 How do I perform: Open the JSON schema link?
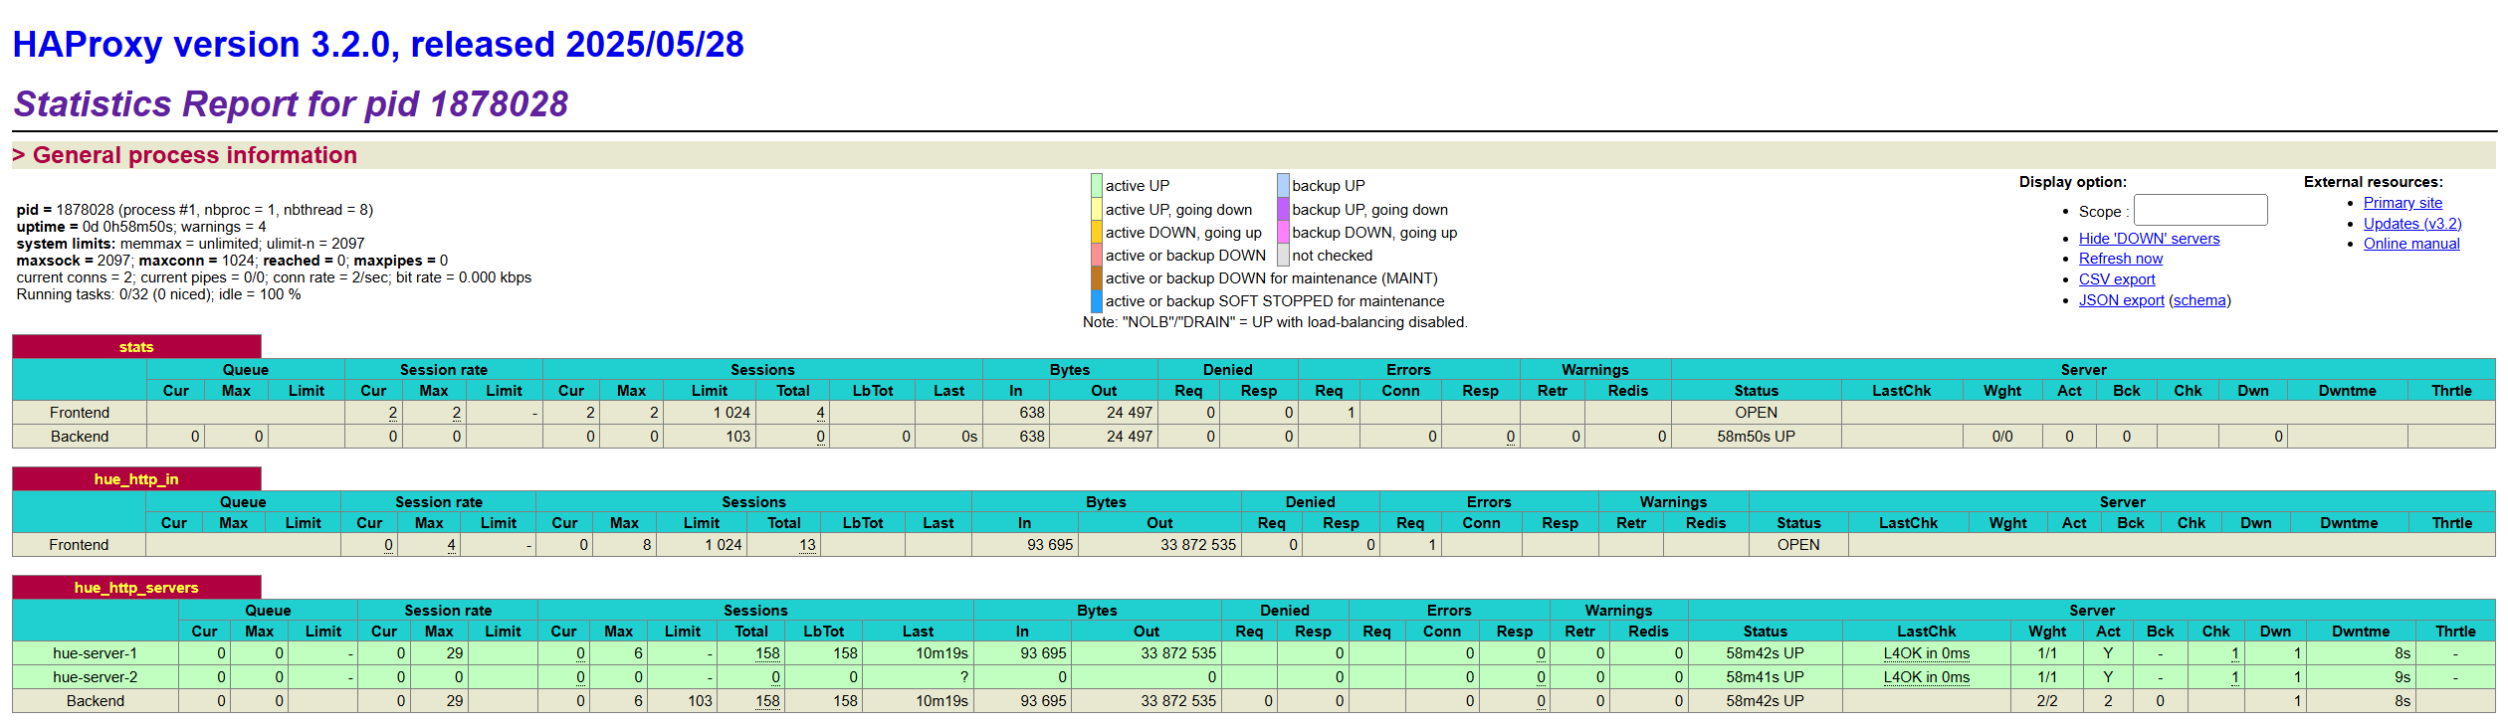click(x=2199, y=300)
